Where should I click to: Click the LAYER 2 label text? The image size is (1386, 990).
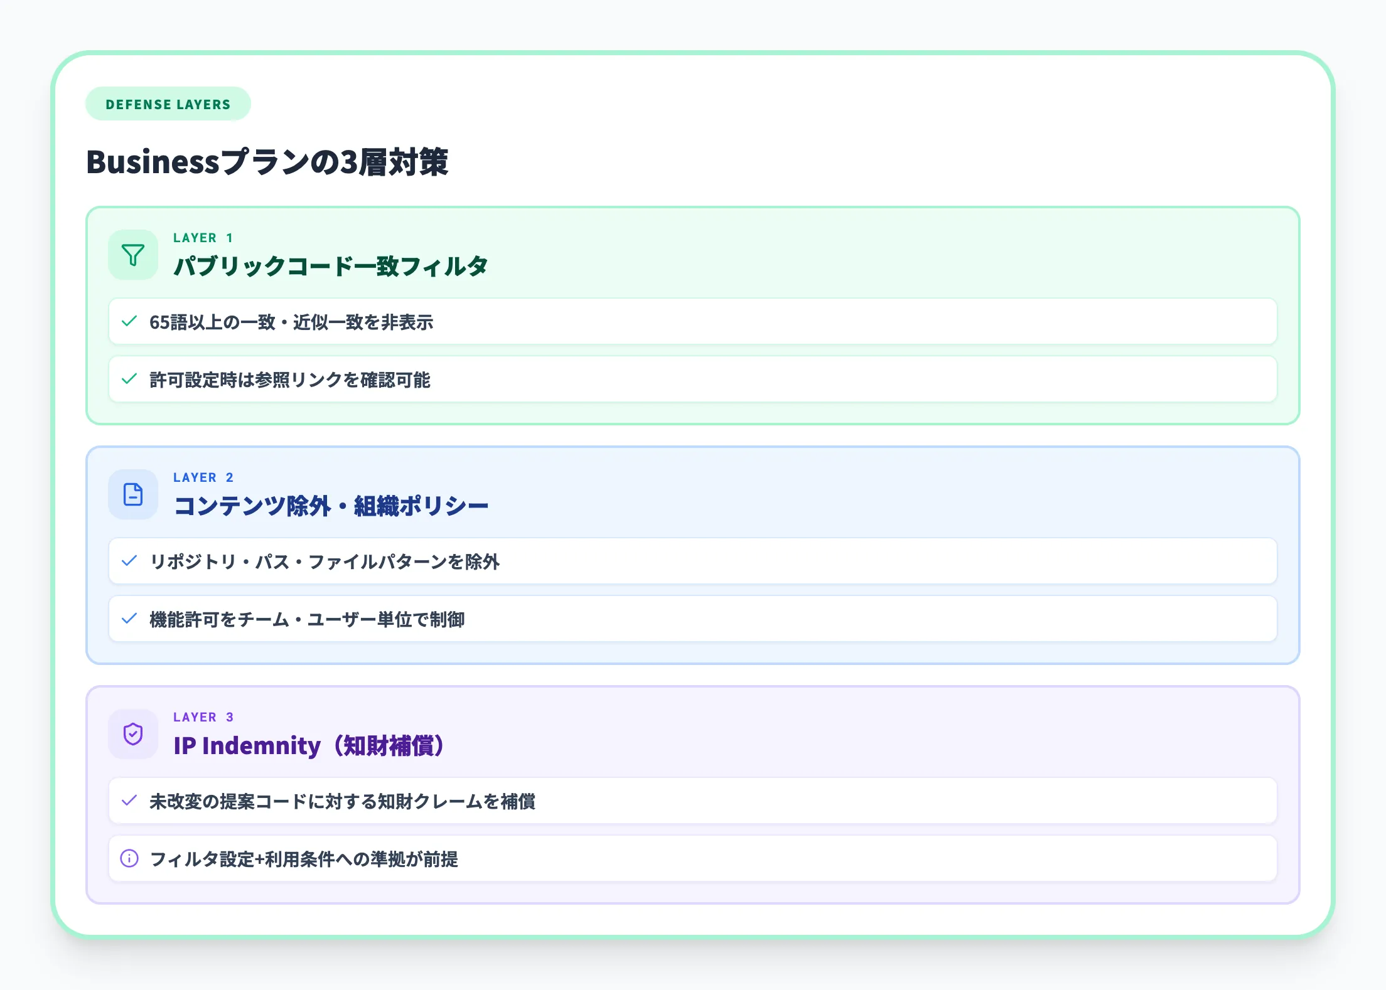[x=203, y=477]
